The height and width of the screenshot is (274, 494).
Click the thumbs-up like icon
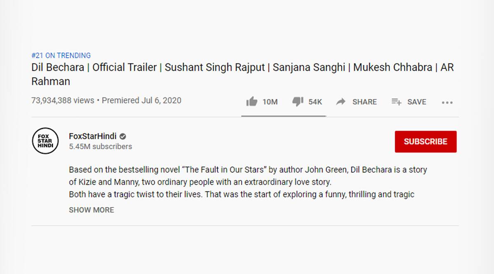coord(252,101)
